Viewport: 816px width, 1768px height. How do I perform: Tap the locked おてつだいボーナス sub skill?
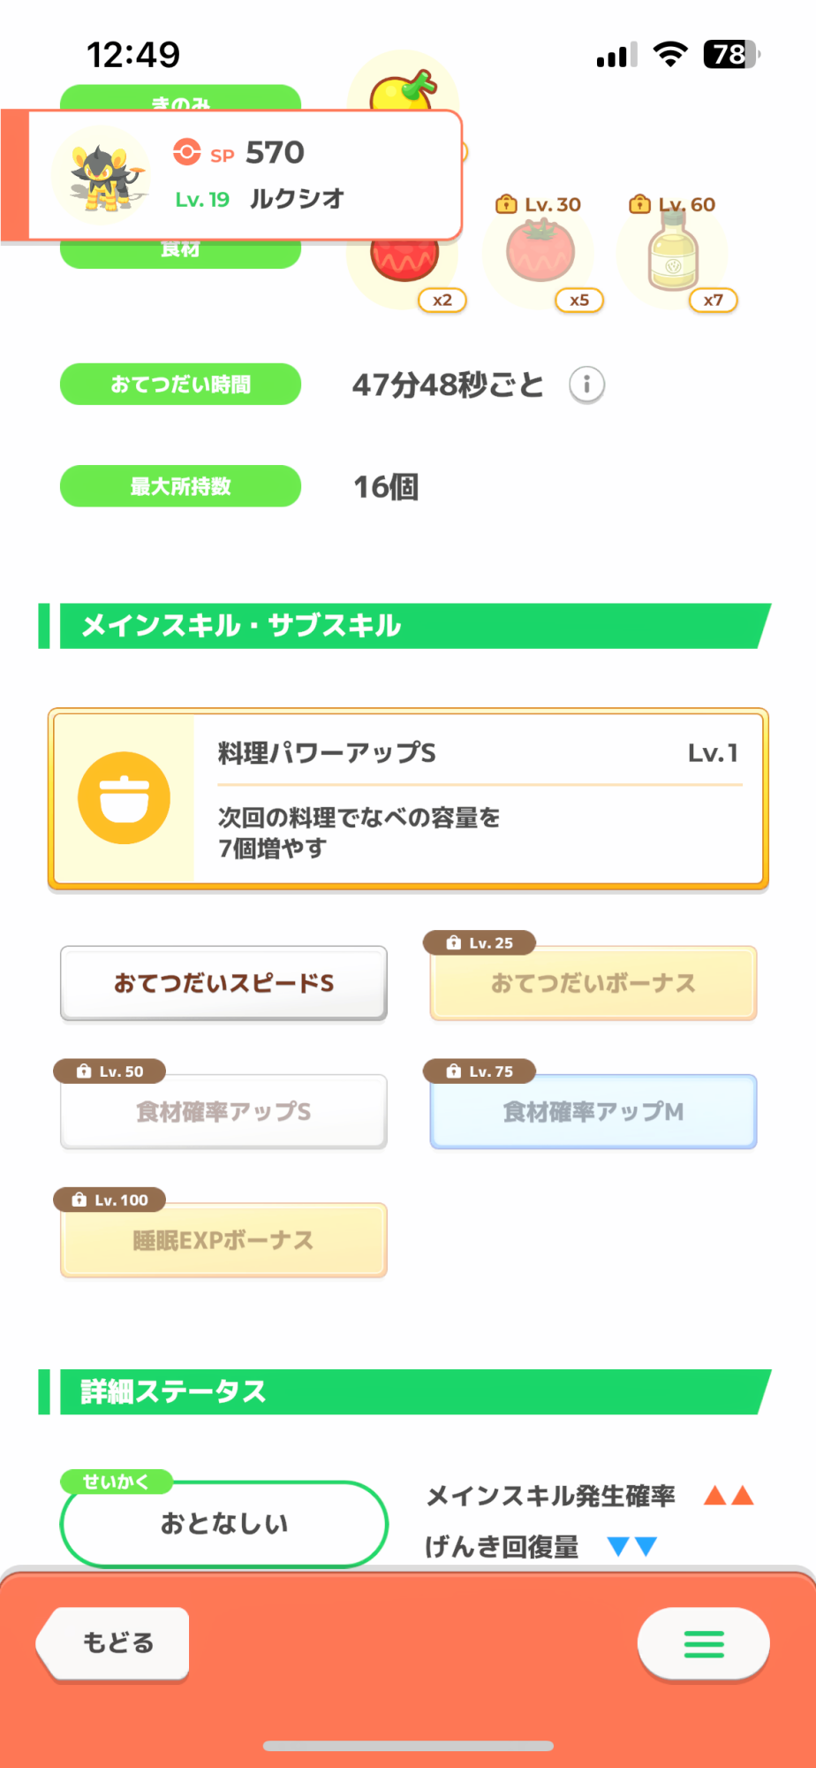point(593,983)
